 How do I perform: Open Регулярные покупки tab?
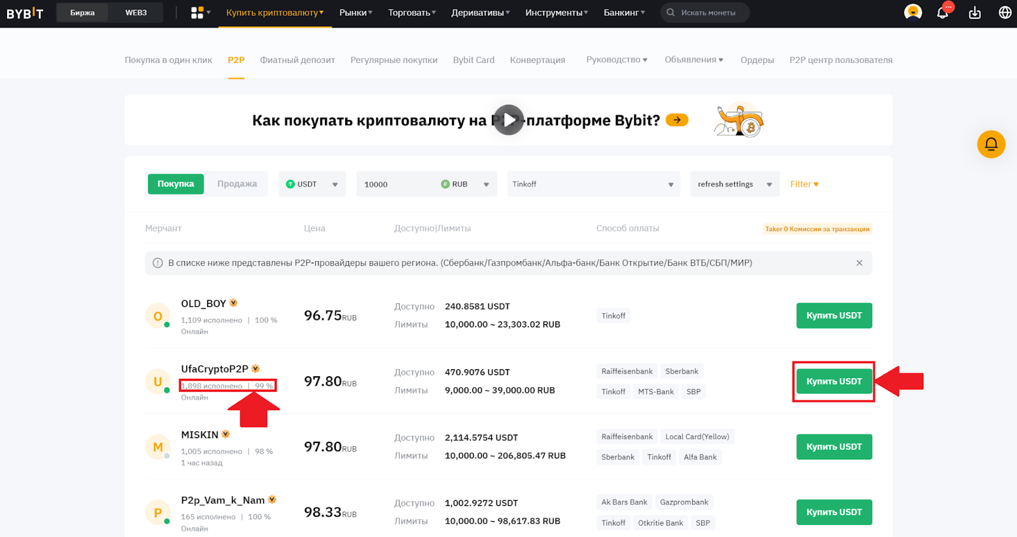coord(394,60)
